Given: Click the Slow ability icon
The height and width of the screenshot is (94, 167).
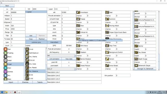Looking at the screenshot, I should pyautogui.click(x=78, y=26).
